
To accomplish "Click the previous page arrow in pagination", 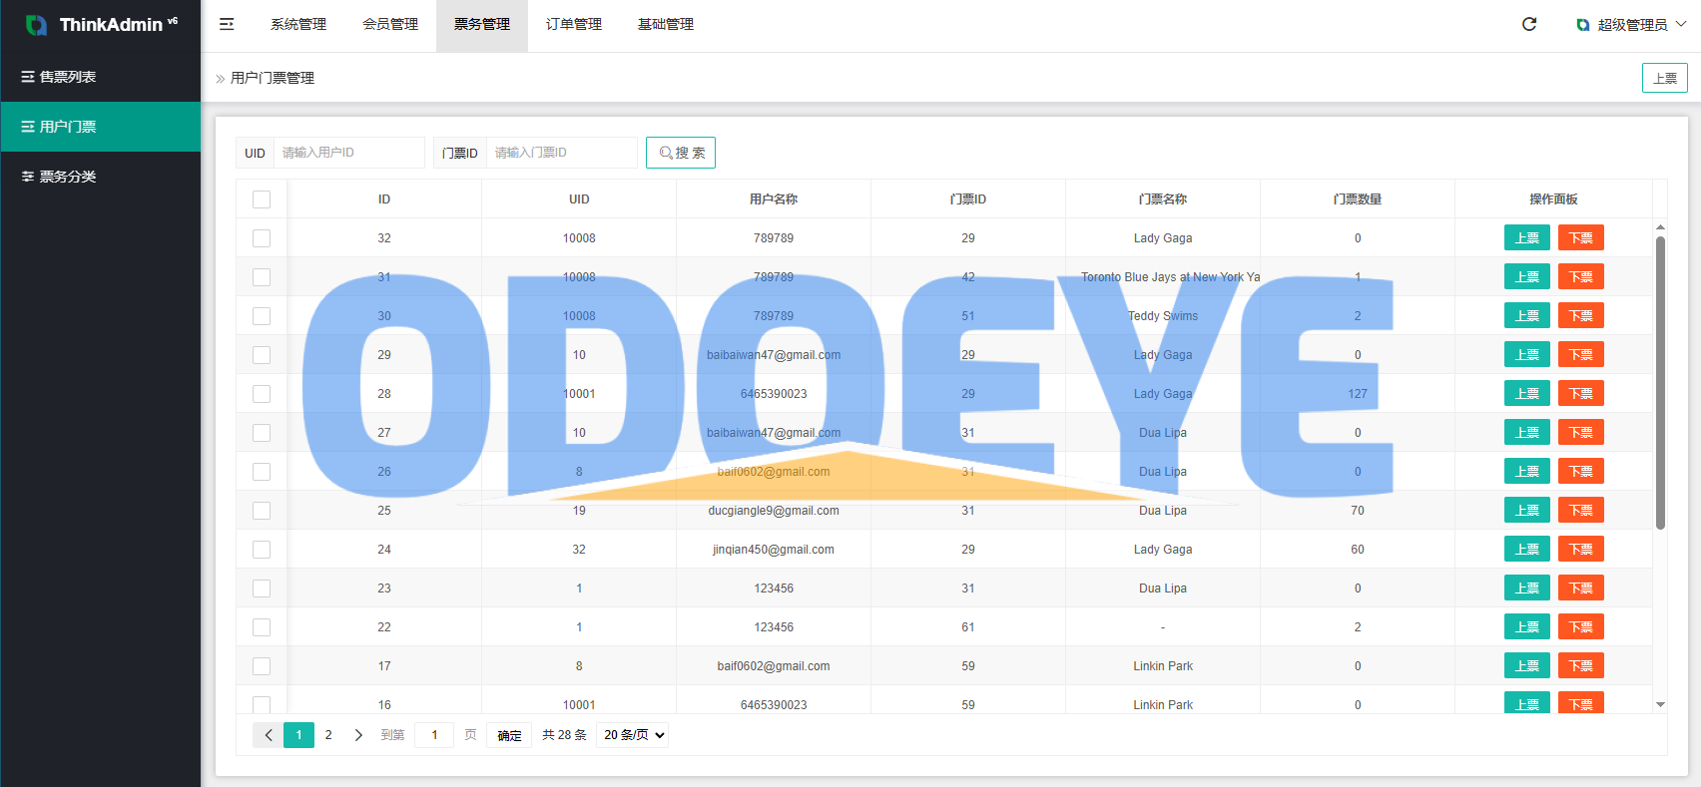I will pos(269,735).
